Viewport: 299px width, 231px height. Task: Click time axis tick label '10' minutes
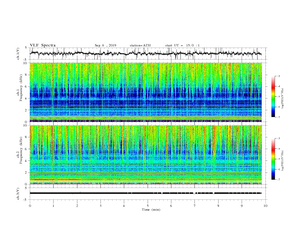pos(265,206)
